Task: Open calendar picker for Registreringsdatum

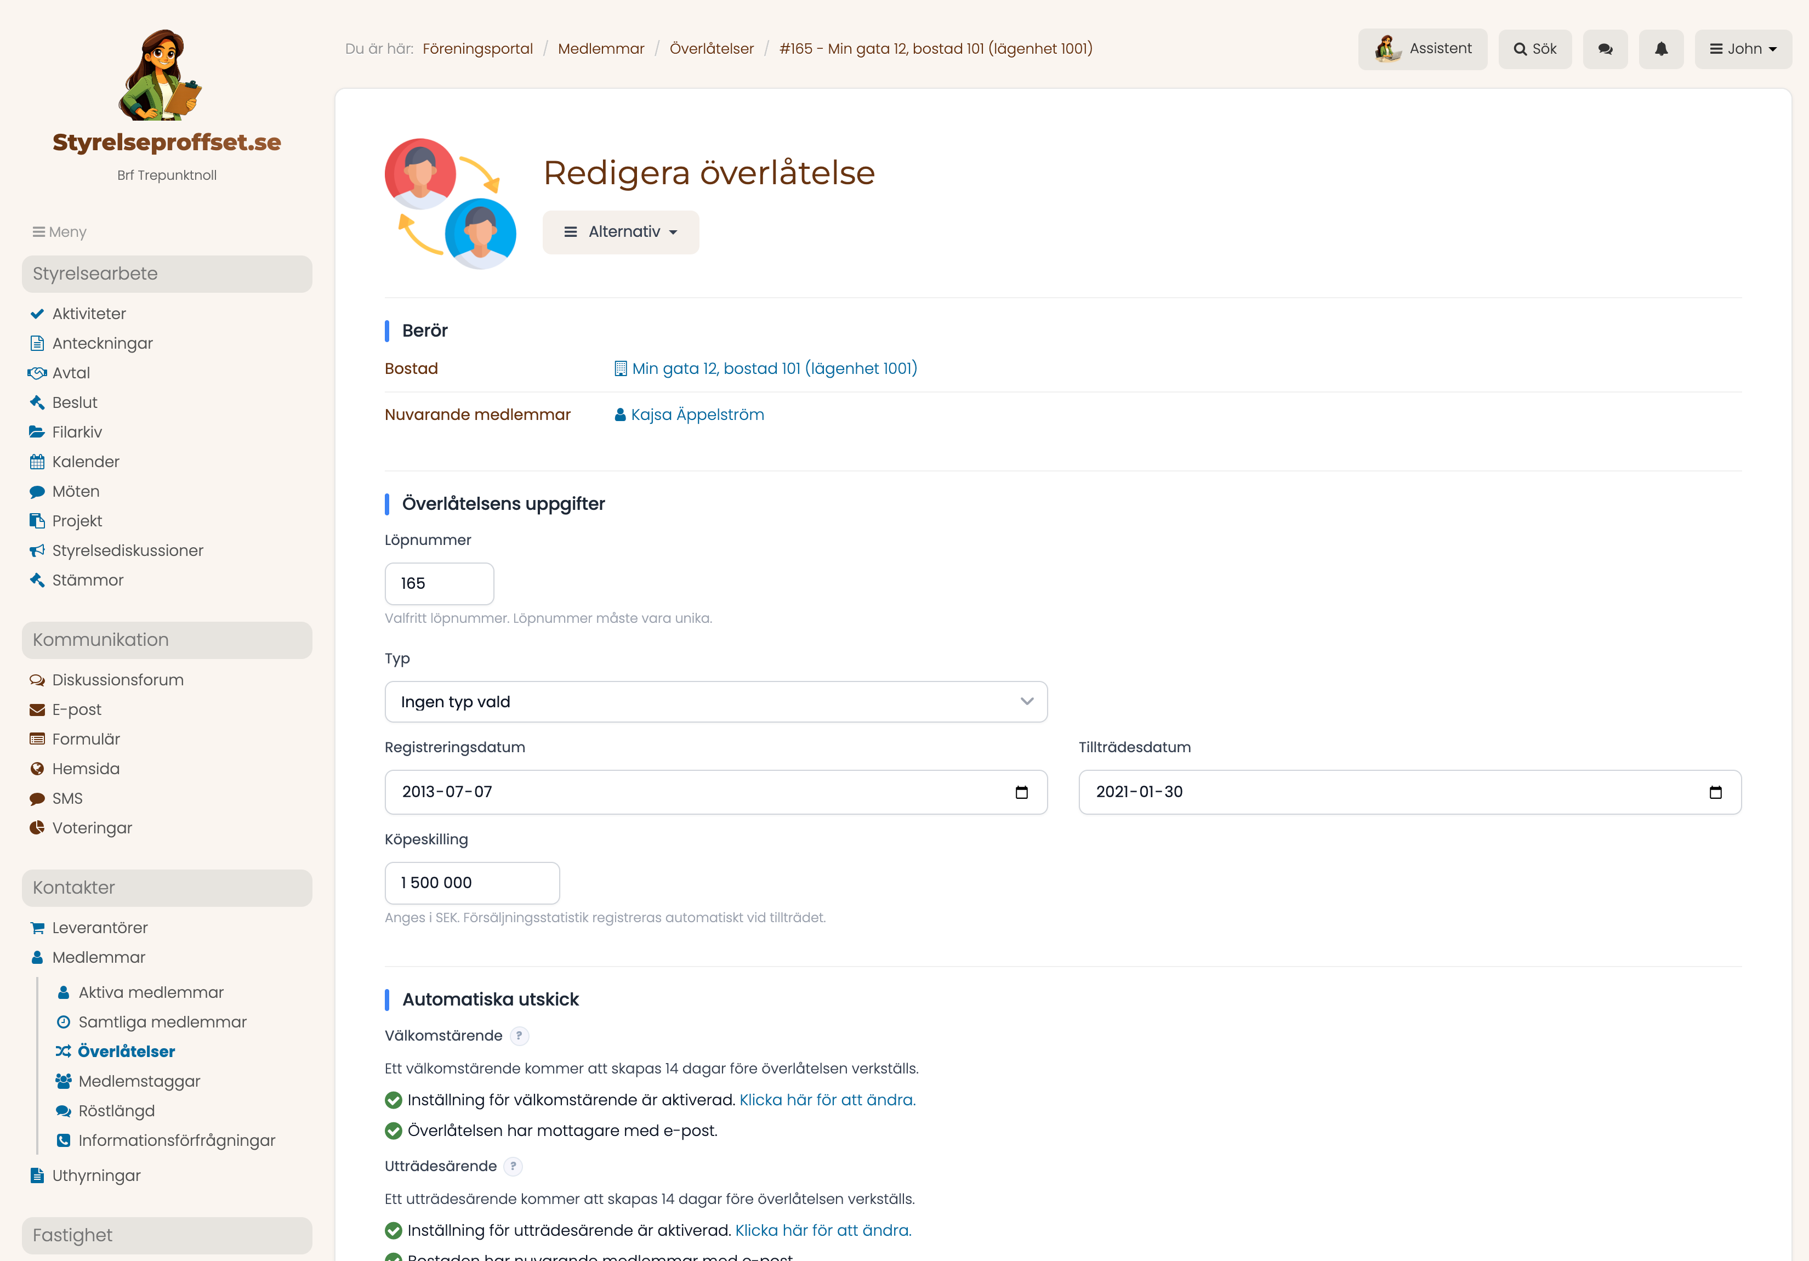Action: click(1022, 792)
